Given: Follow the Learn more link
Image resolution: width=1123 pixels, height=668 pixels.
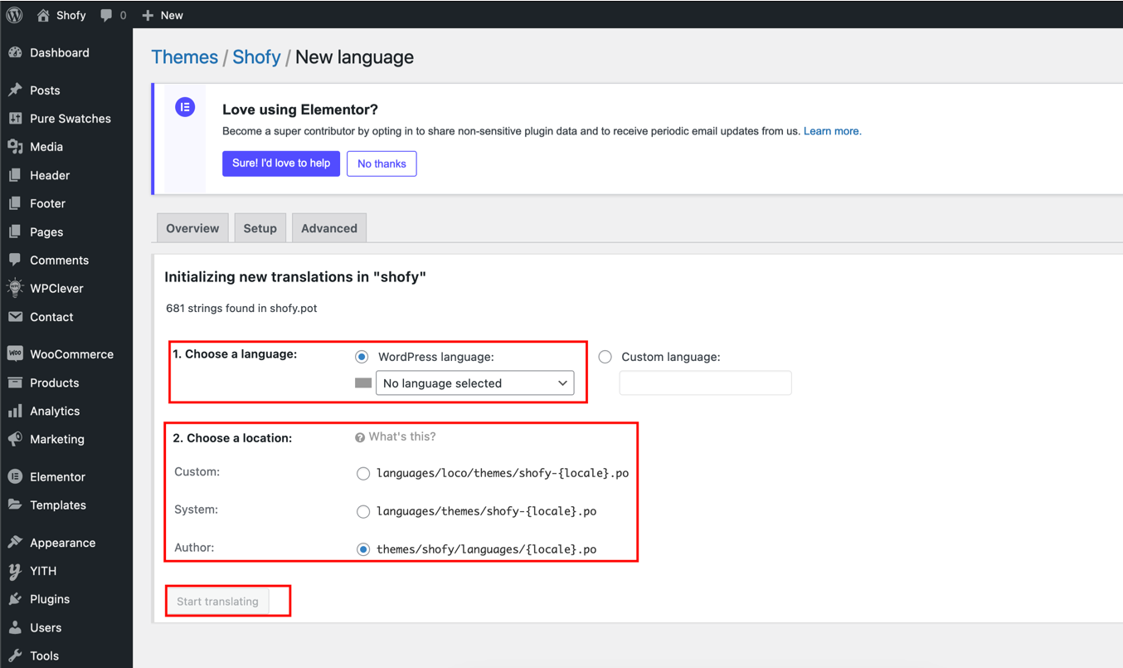Looking at the screenshot, I should coord(832,131).
